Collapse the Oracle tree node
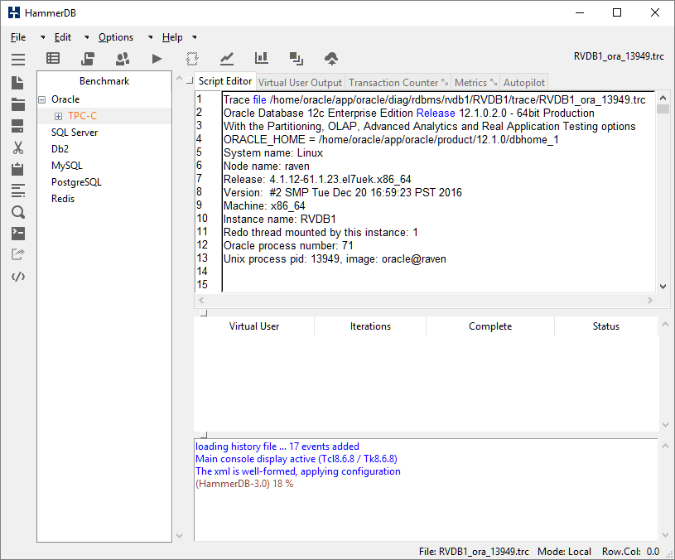 click(x=41, y=99)
